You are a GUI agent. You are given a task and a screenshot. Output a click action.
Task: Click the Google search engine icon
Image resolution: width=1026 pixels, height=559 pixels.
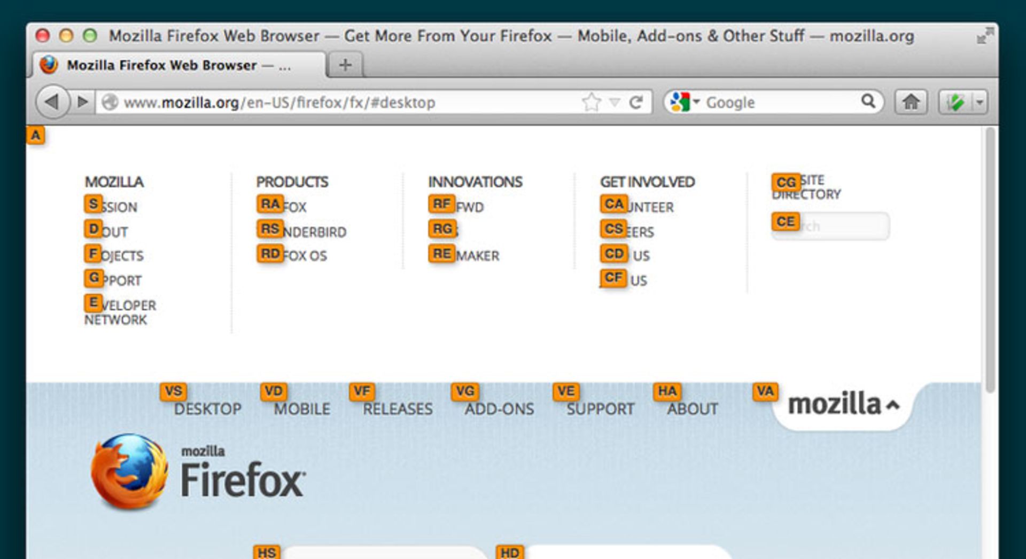(680, 101)
